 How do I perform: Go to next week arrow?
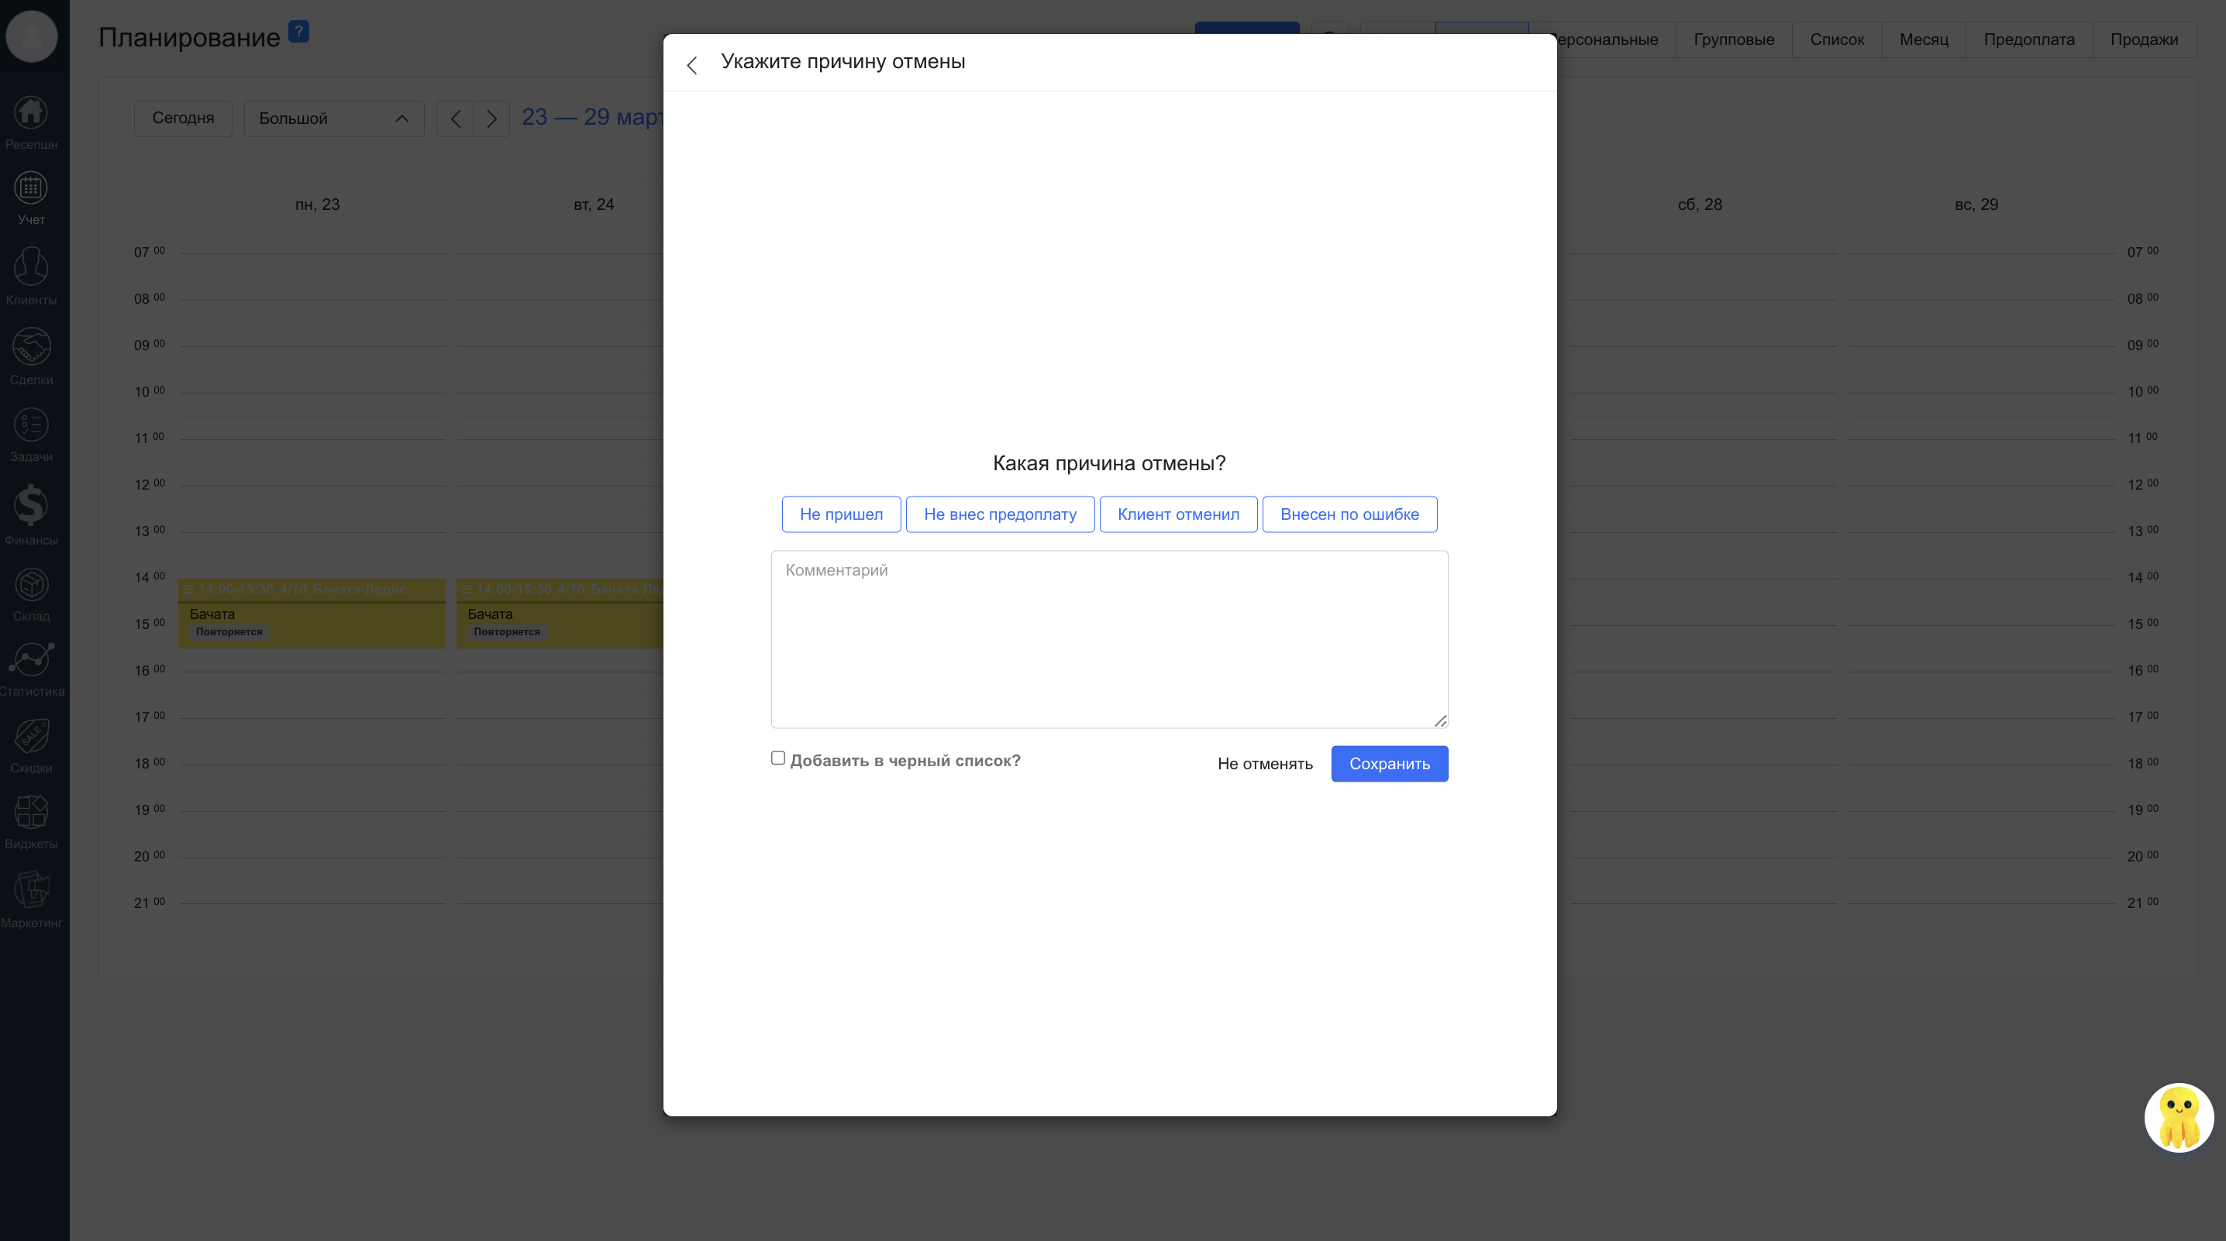tap(491, 119)
